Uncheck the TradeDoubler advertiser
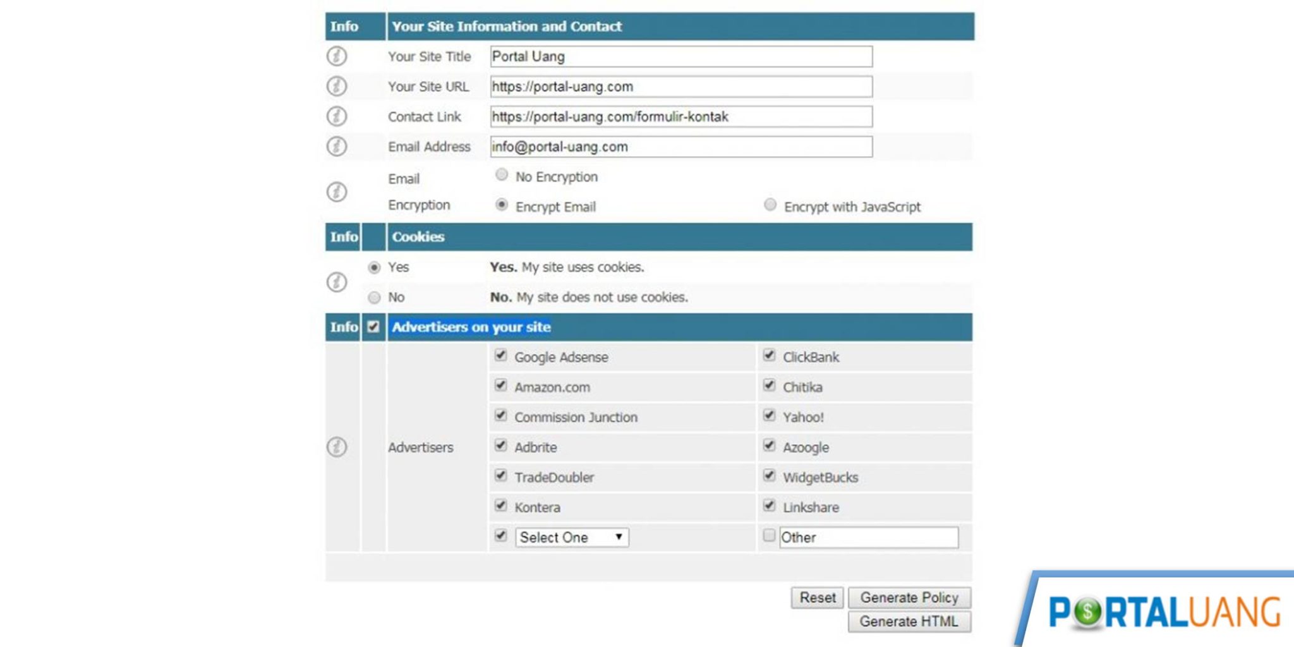1294x647 pixels. coord(500,476)
